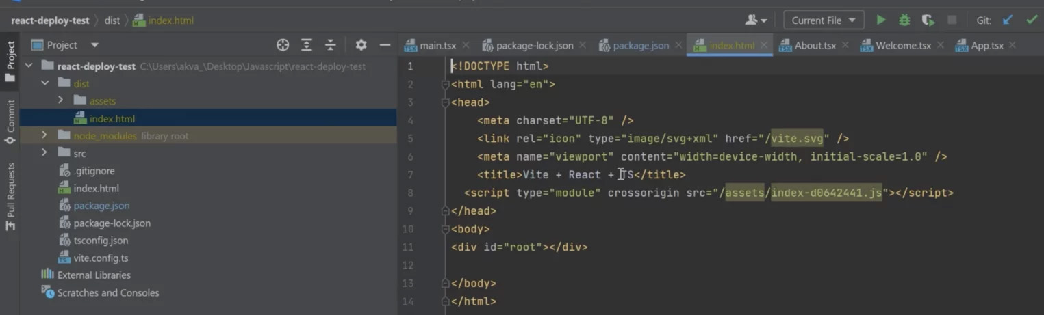Expand all in Project panel
Viewport: 1044px width, 315px height.
[307, 45]
